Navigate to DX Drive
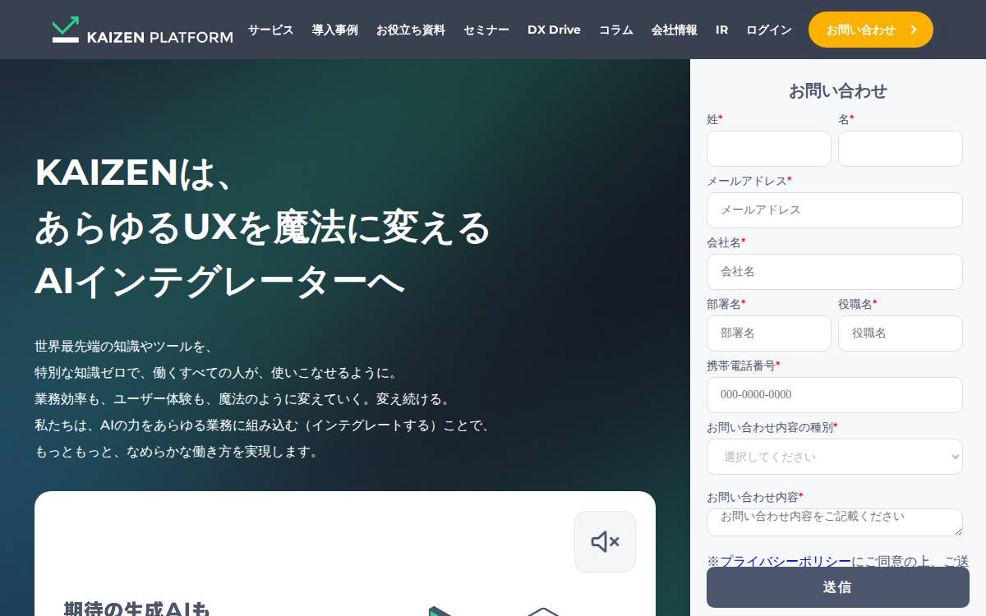This screenshot has width=986, height=616. click(554, 30)
